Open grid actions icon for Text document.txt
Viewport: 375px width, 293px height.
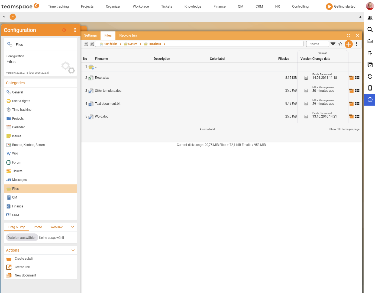tap(357, 104)
